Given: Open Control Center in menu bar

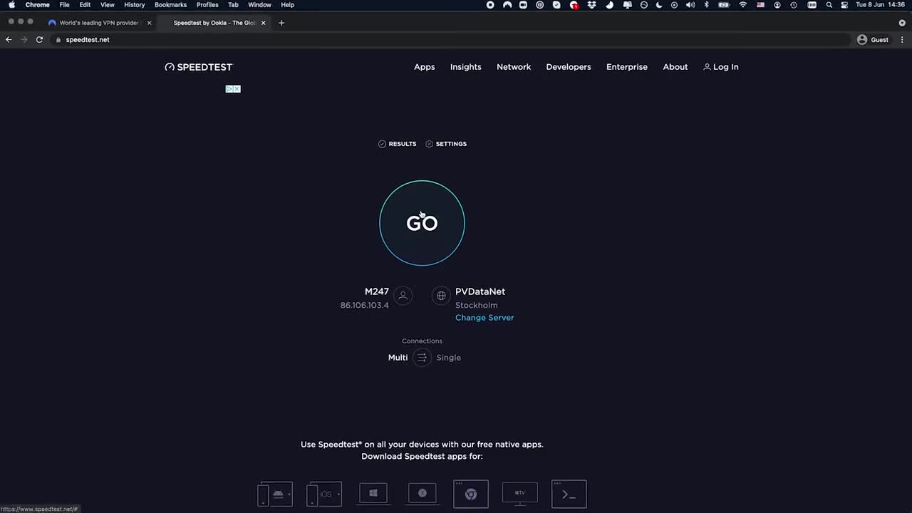Looking at the screenshot, I should click(844, 5).
